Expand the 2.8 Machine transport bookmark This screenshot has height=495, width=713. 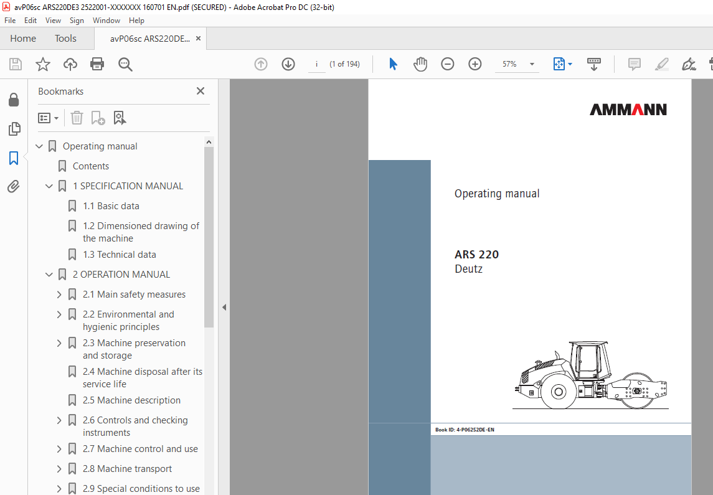[x=59, y=469]
